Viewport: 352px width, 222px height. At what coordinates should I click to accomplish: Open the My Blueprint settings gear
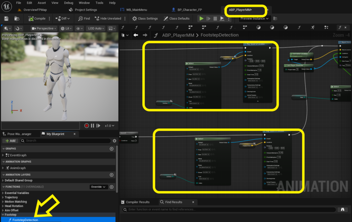pos(114,141)
